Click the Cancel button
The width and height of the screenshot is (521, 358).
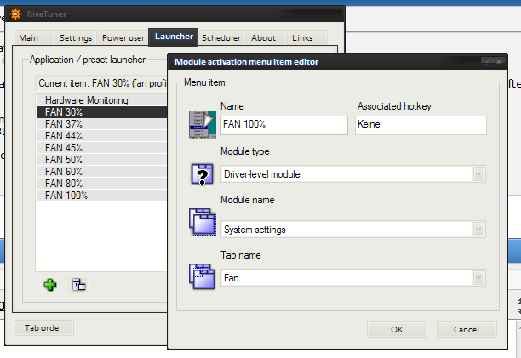[x=467, y=329]
